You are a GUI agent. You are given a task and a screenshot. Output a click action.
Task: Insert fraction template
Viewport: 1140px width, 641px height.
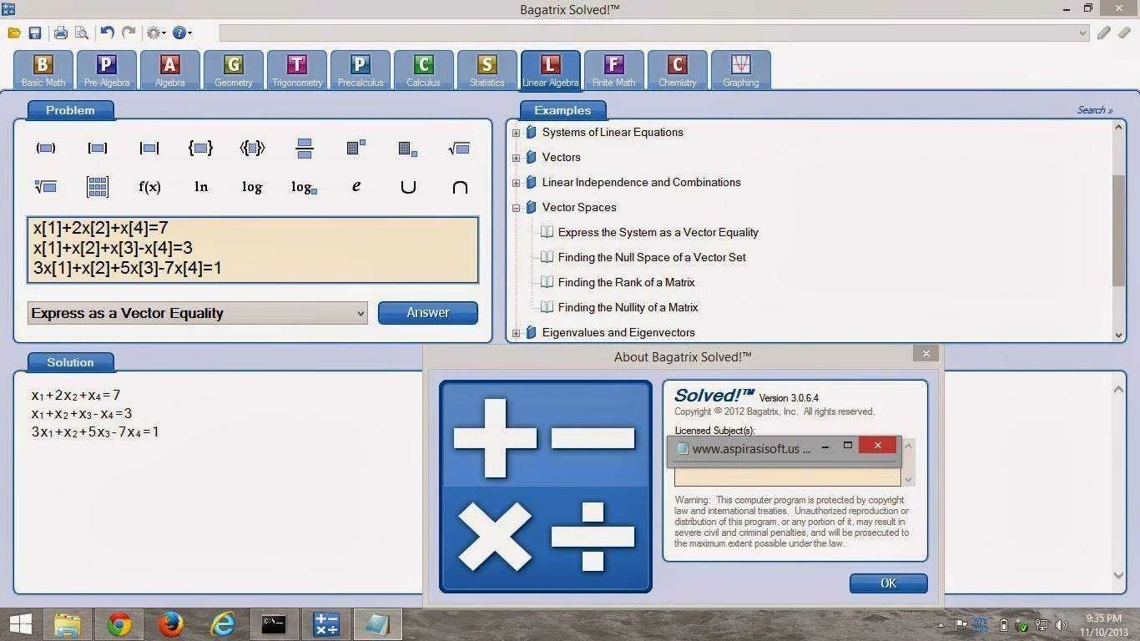(x=305, y=149)
